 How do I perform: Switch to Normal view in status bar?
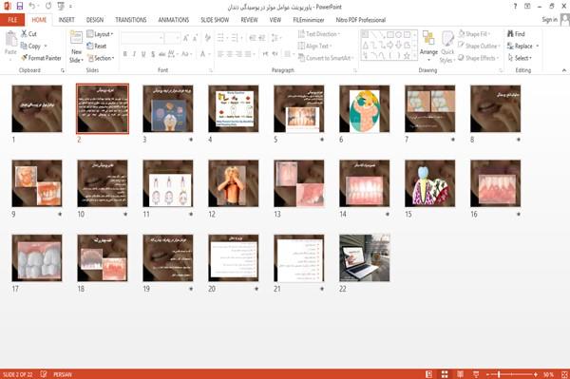[429, 374]
